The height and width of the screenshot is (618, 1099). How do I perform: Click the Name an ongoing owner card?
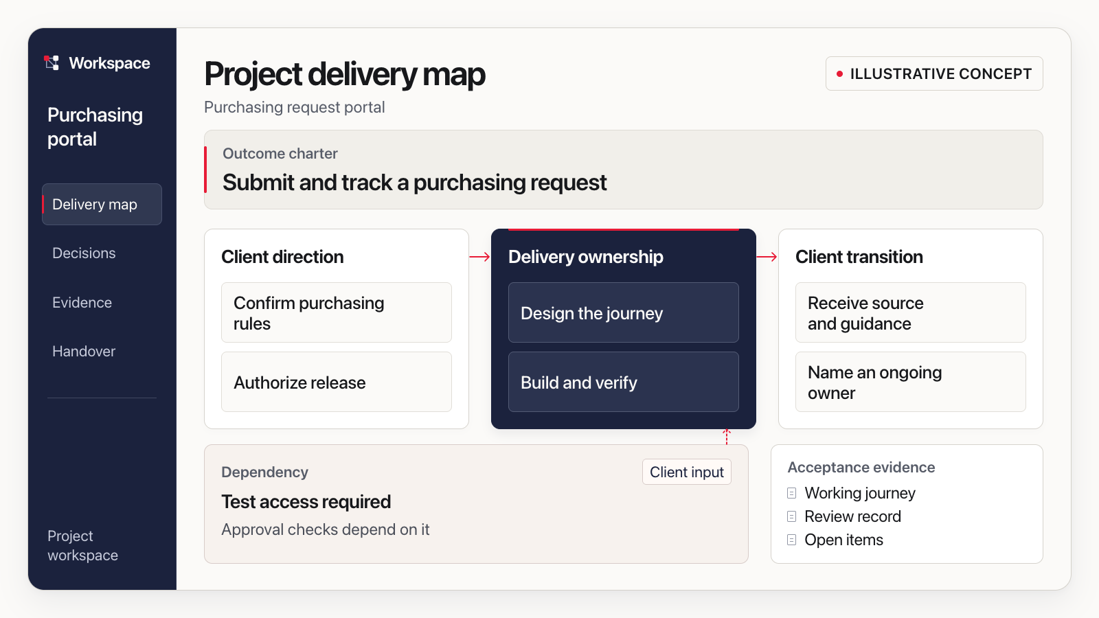(911, 382)
